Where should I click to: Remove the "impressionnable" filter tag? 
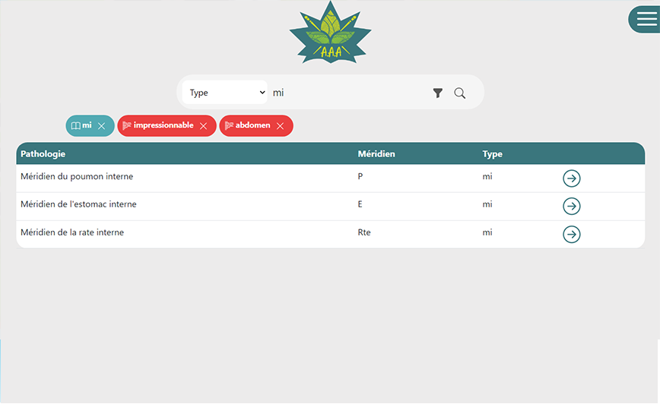203,126
